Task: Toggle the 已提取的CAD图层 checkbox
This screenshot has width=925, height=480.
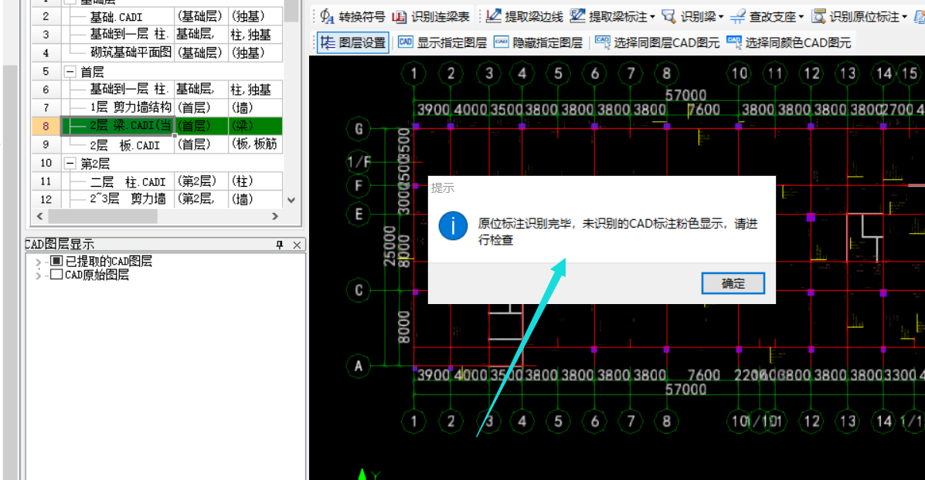Action: (x=56, y=261)
